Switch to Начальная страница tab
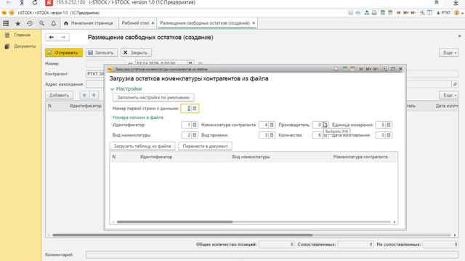This screenshot has height=261, width=465. coord(89,23)
